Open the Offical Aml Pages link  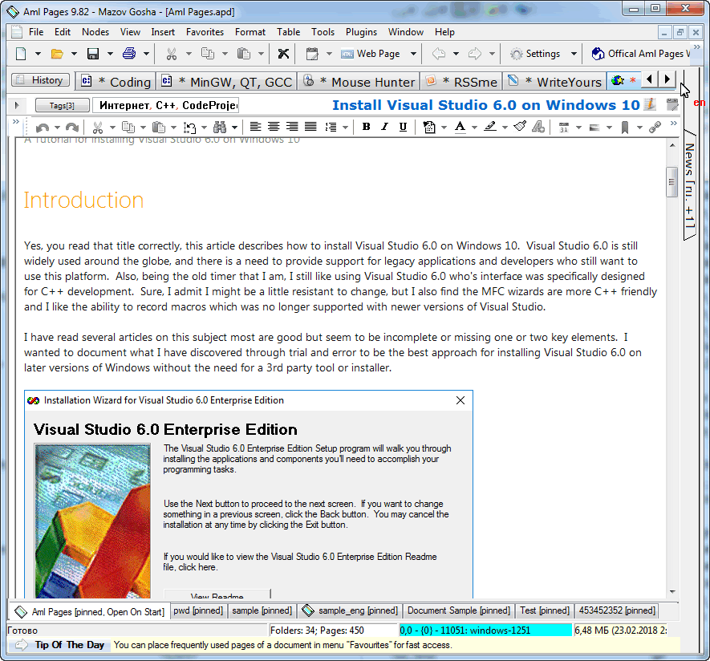coord(640,54)
